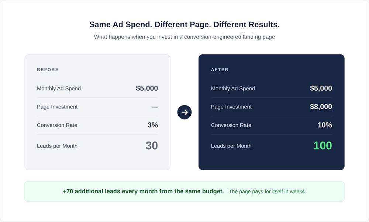Click Leads per Month label in Before card
The image size is (369, 222).
[57, 146]
